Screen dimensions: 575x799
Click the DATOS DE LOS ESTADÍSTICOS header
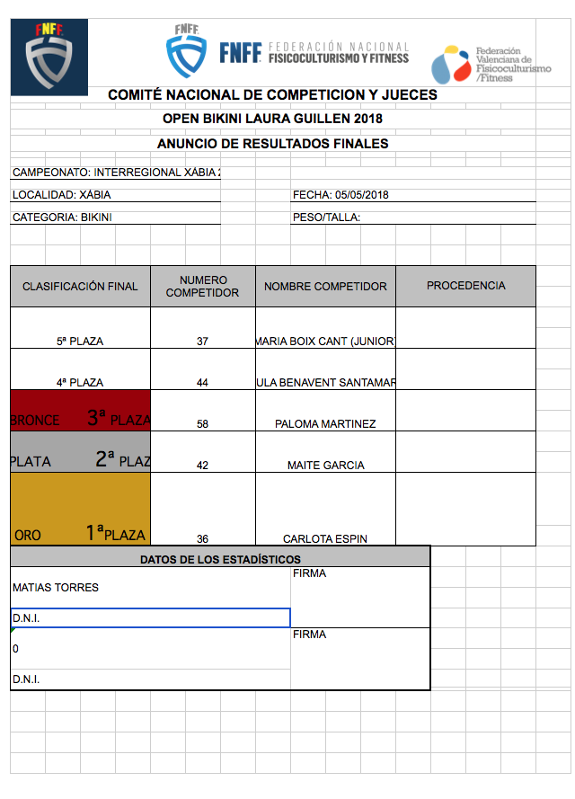coord(220,560)
